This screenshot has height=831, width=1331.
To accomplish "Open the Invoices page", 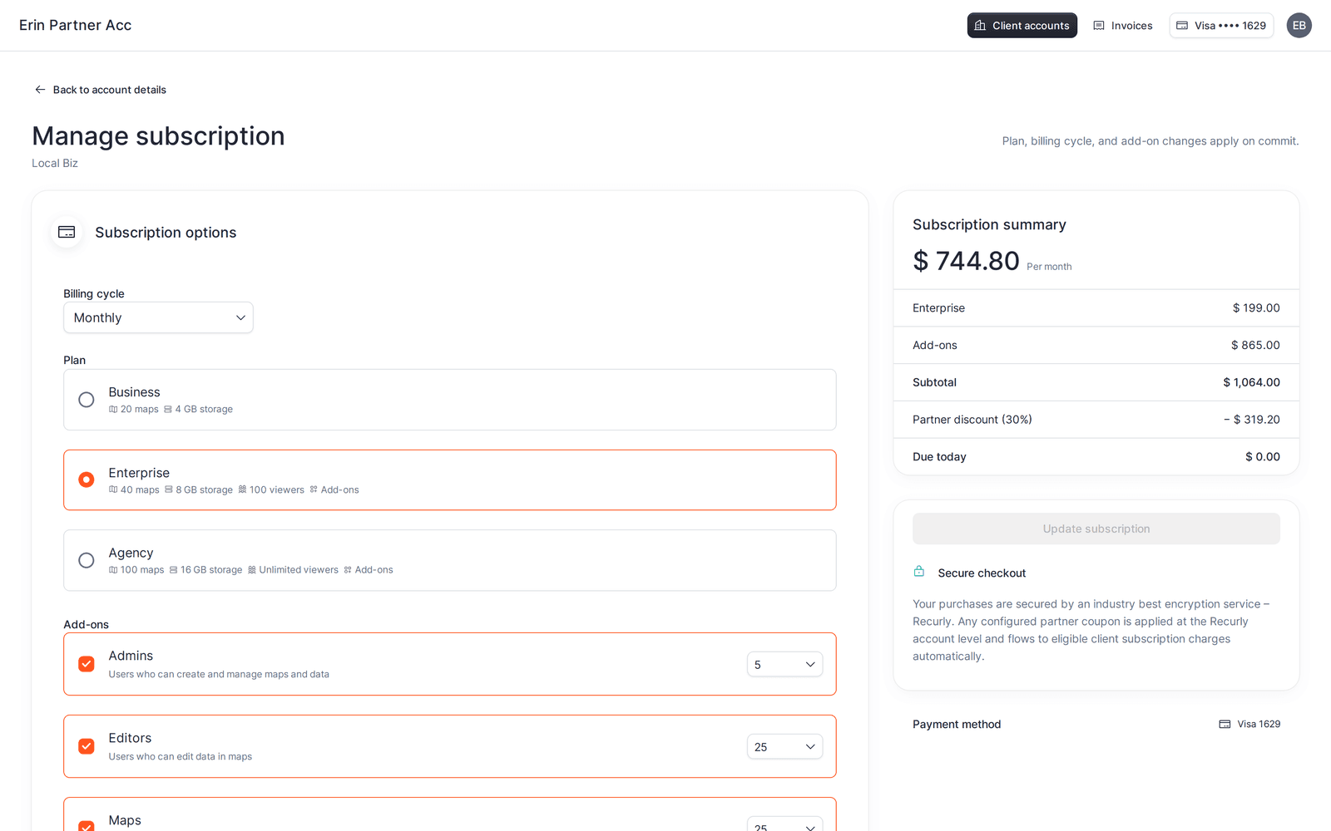I will 1122,26.
